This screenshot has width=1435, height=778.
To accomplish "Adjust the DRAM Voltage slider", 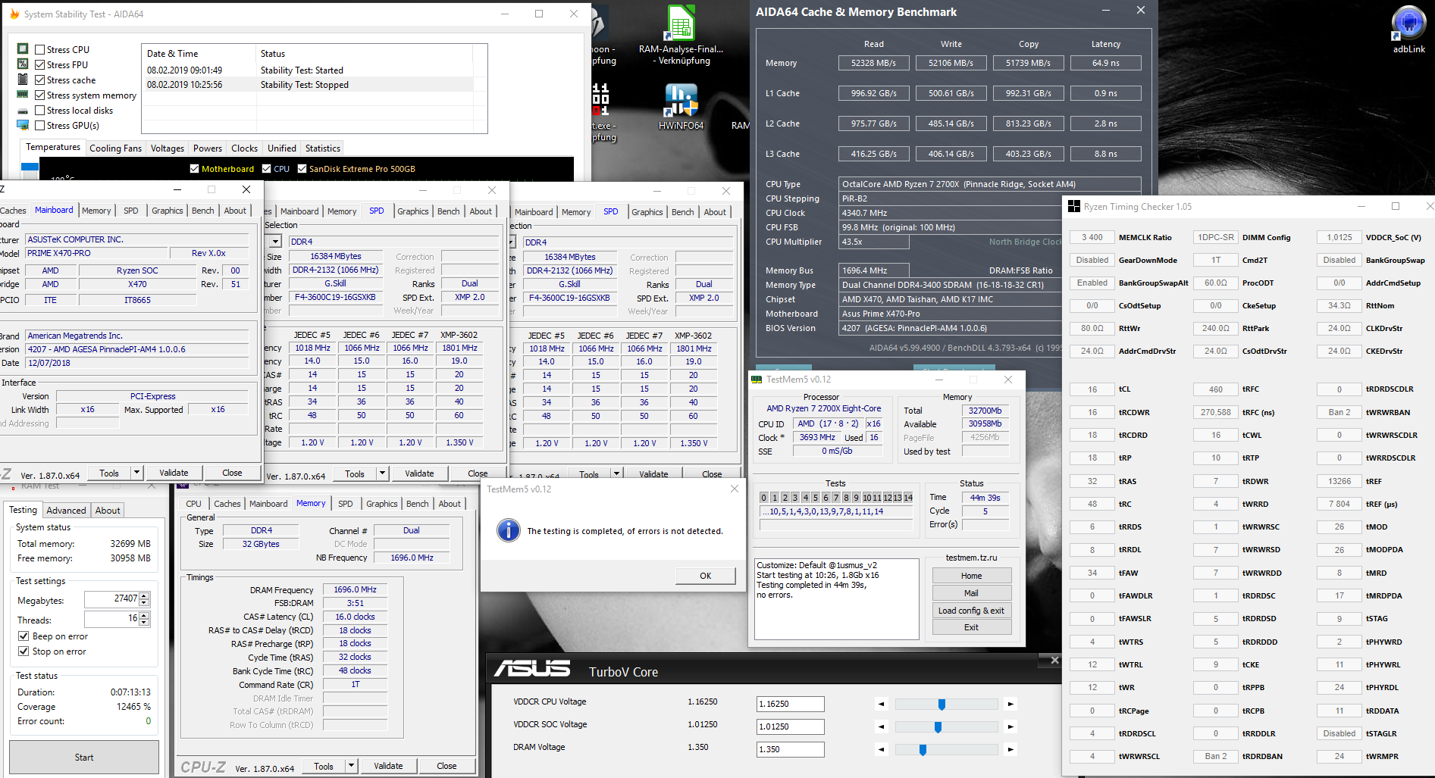I will click(x=923, y=750).
